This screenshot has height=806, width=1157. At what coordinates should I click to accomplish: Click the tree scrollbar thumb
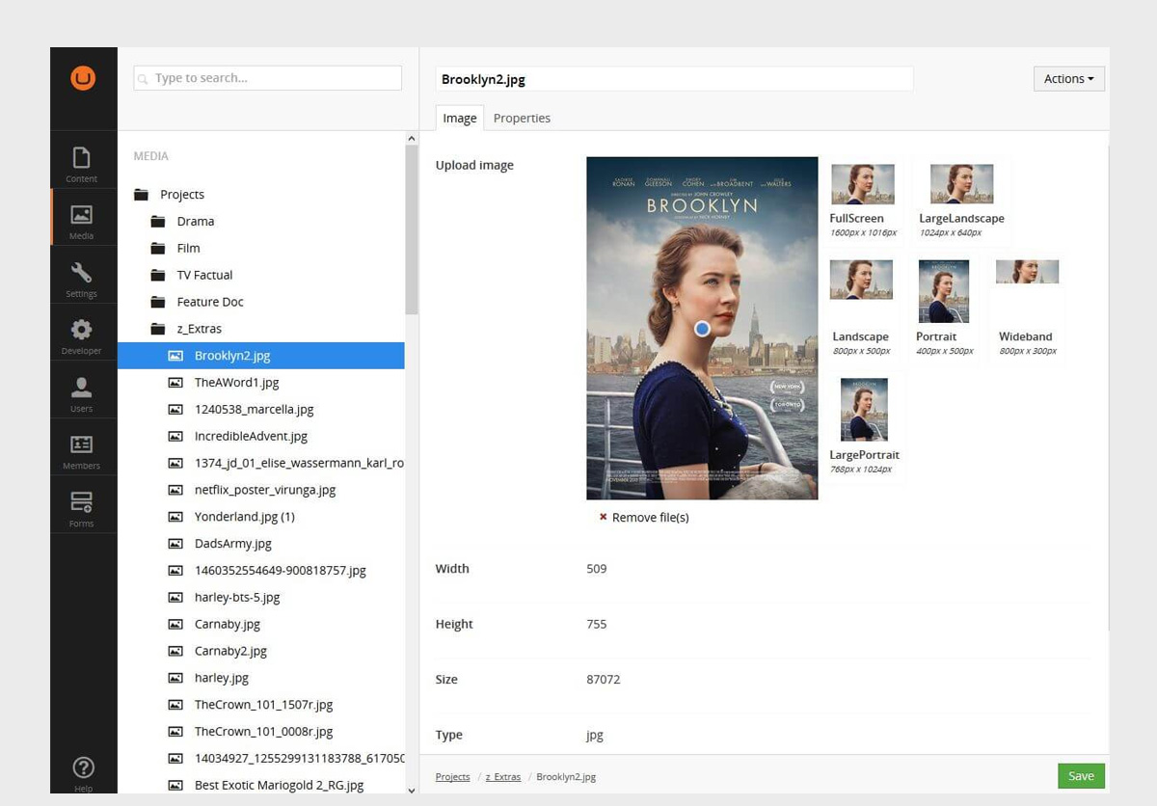click(412, 229)
